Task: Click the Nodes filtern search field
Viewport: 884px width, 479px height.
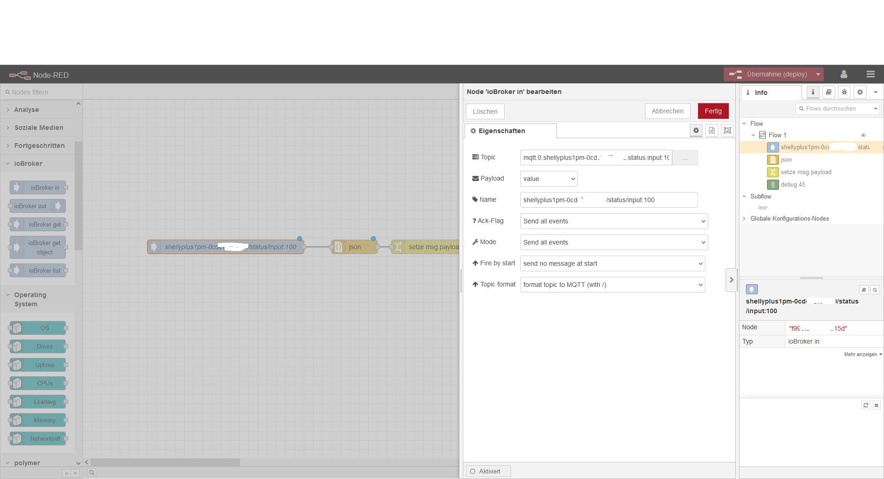Action: click(41, 92)
